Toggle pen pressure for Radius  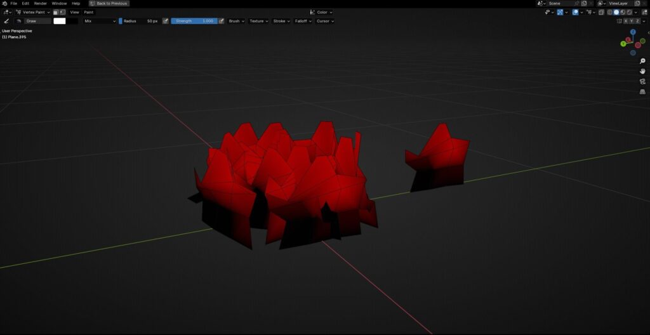click(166, 21)
